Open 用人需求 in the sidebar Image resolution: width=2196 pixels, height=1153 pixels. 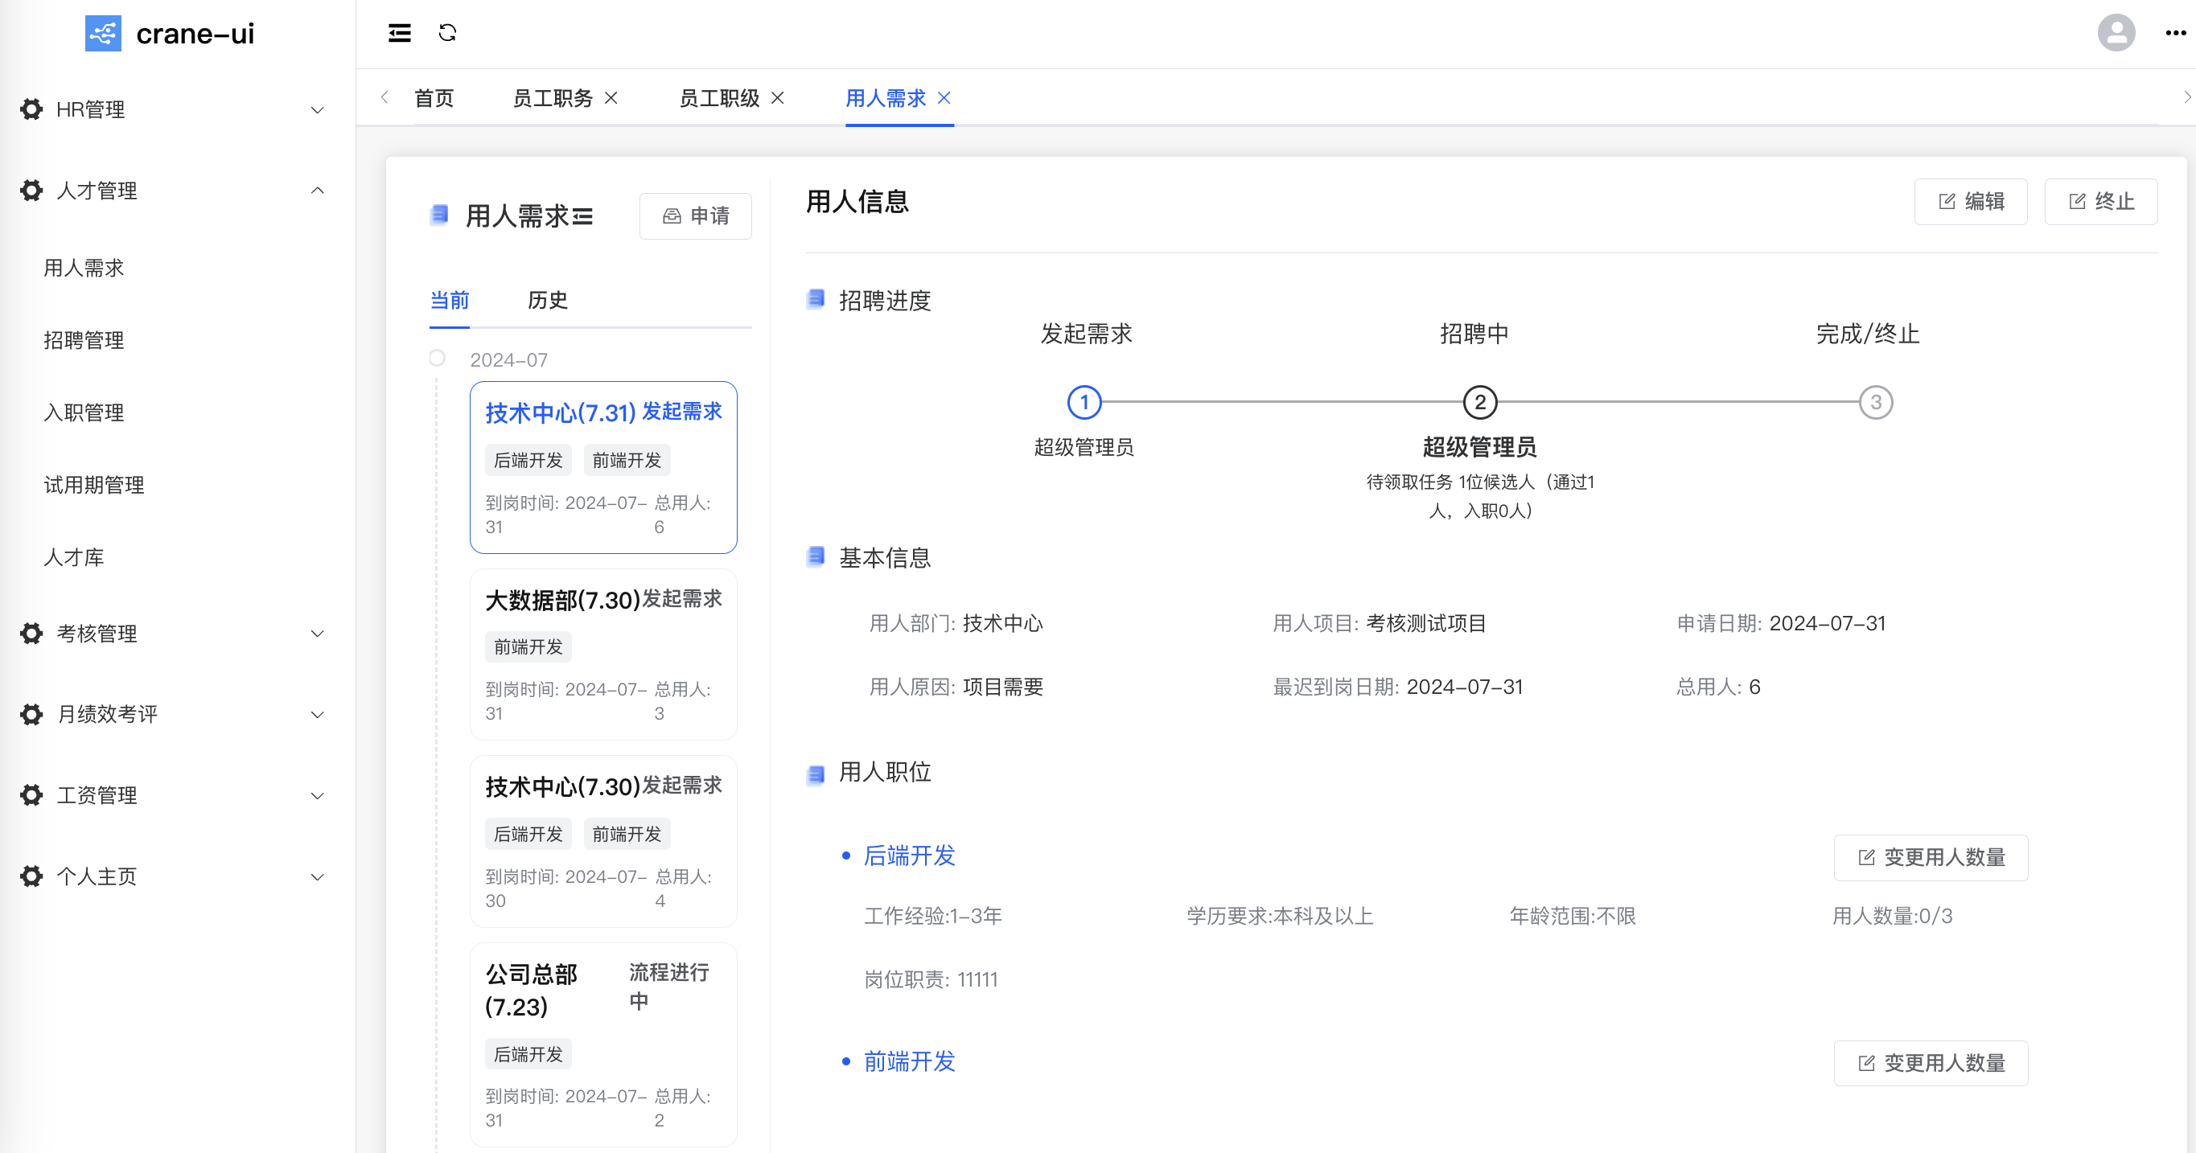(x=84, y=268)
